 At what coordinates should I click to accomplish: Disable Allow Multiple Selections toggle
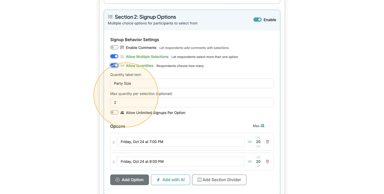pos(114,56)
